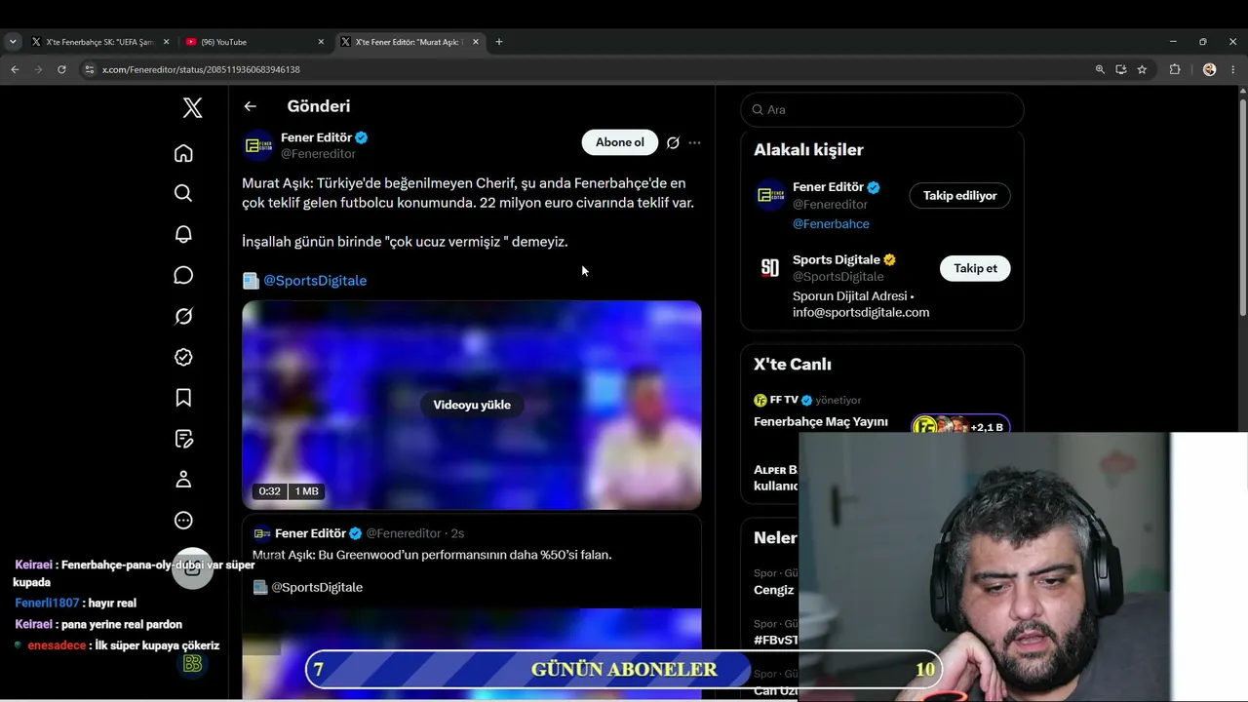This screenshot has height=702, width=1248.
Task: Click the browser back arrow
Action: coord(15,69)
